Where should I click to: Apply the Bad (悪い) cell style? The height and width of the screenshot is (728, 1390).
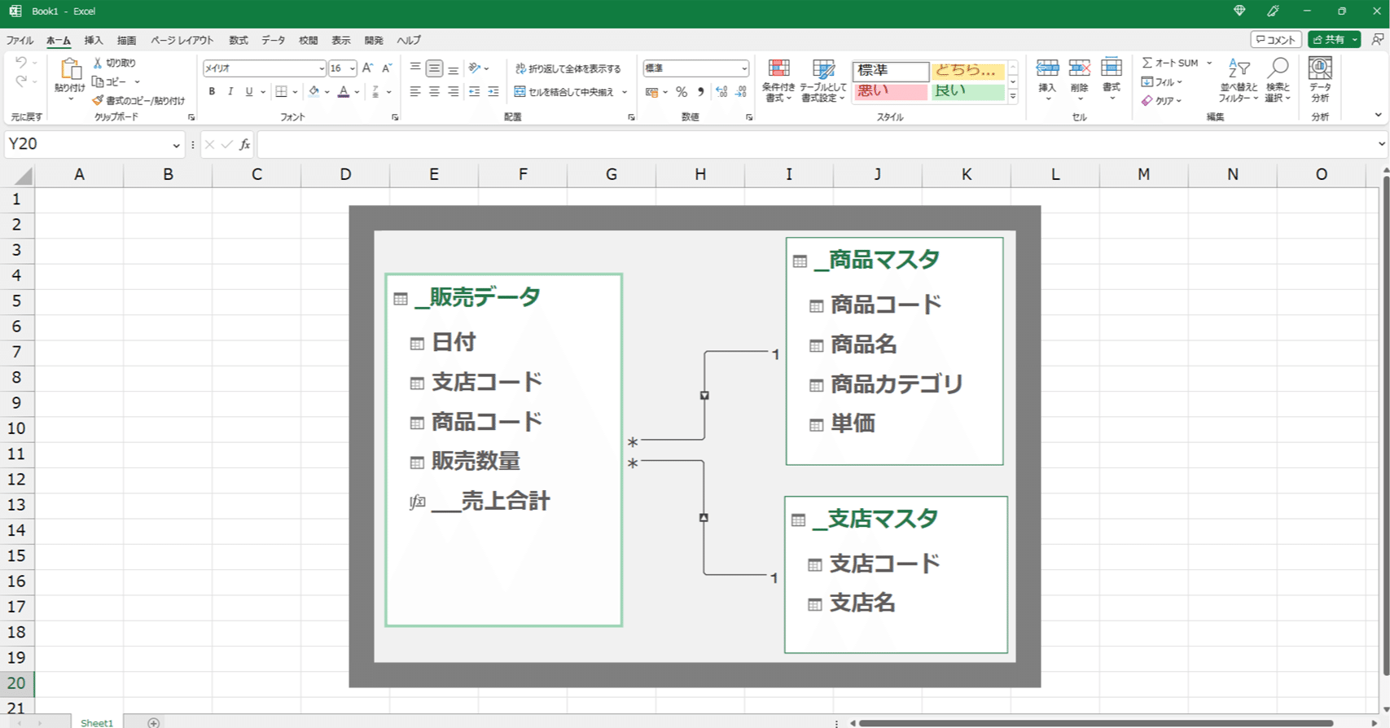click(x=890, y=91)
